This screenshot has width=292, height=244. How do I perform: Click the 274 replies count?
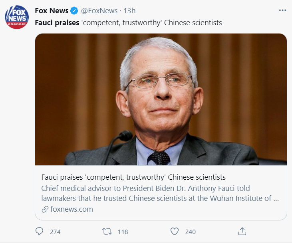(x=55, y=232)
